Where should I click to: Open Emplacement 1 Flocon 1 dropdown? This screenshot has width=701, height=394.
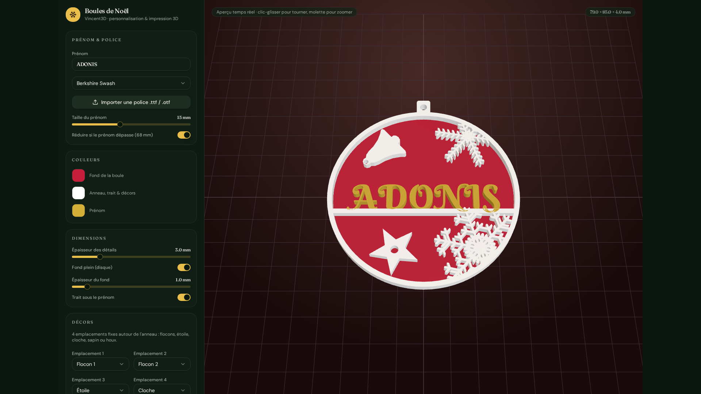(x=100, y=364)
